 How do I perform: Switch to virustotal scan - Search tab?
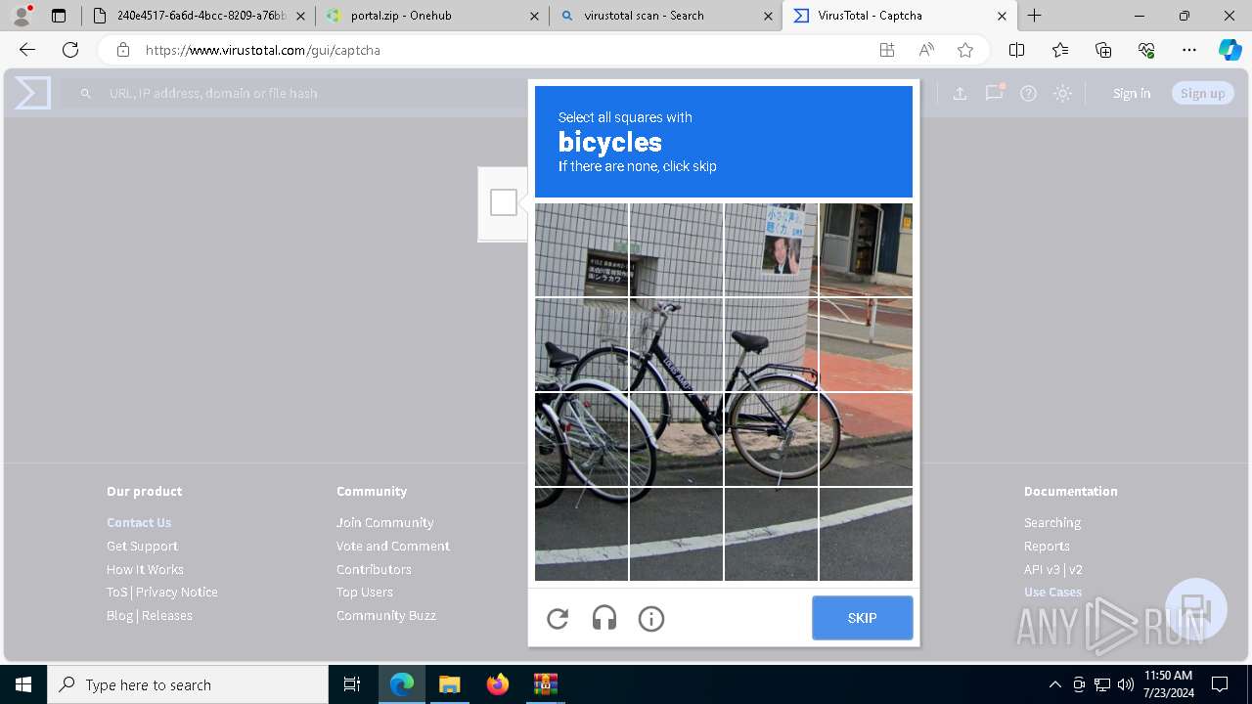pyautogui.click(x=665, y=16)
